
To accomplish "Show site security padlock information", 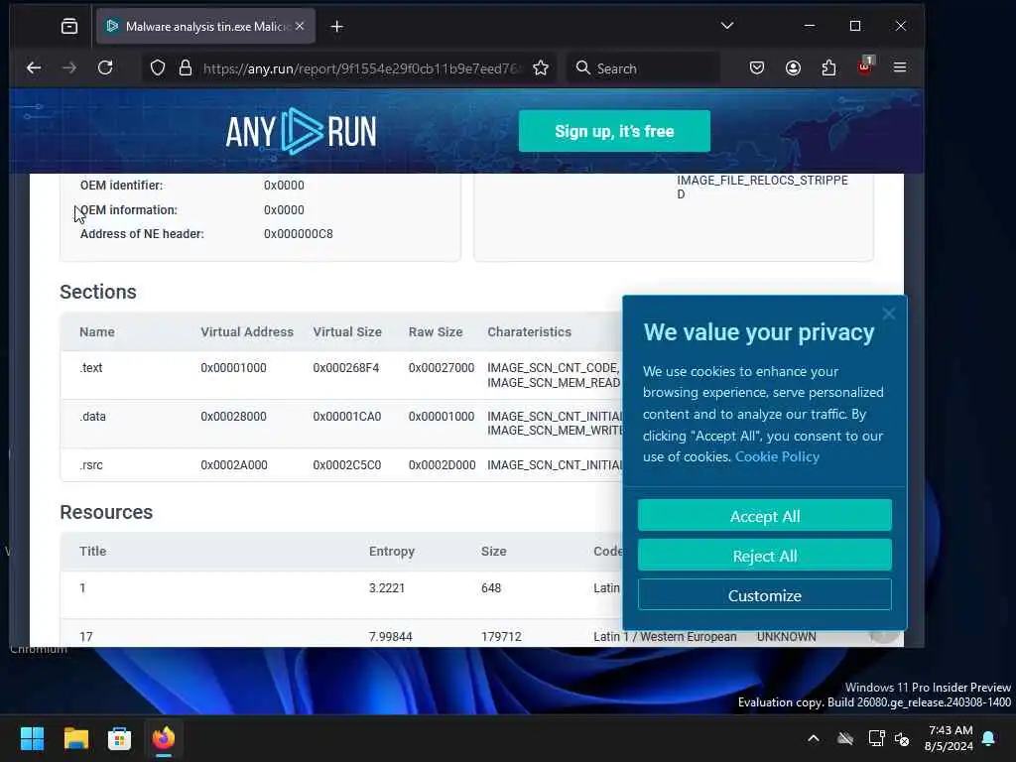I will 186,68.
